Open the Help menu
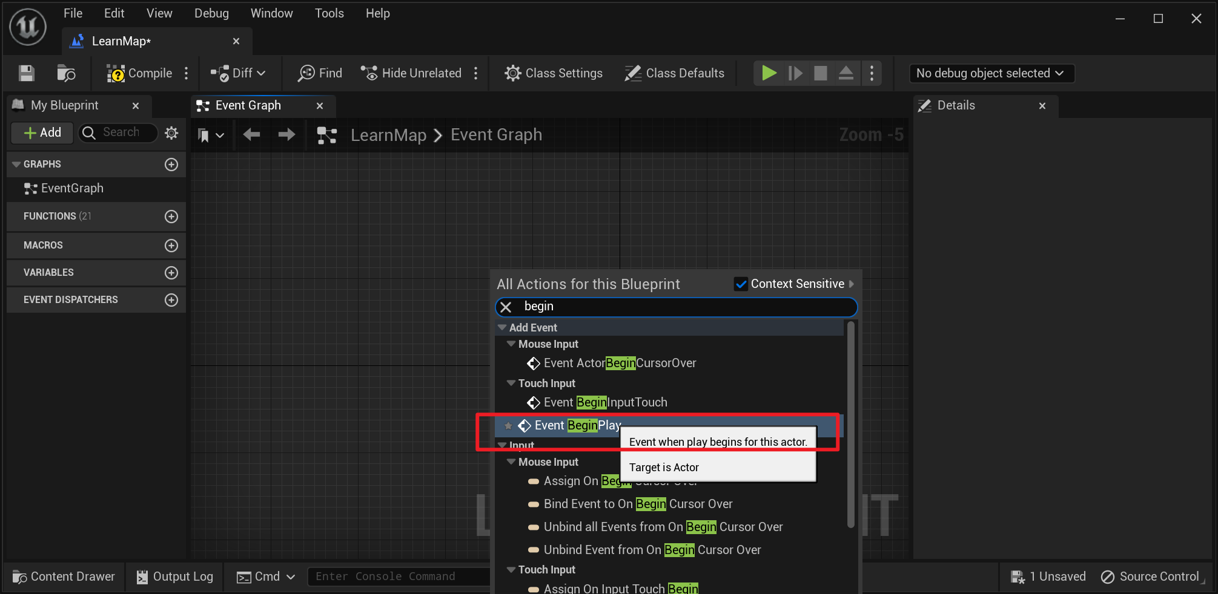 377,13
